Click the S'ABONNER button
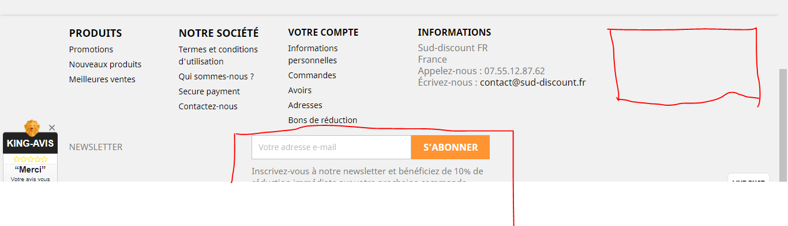Viewport: 788px width, 226px height. (x=451, y=147)
